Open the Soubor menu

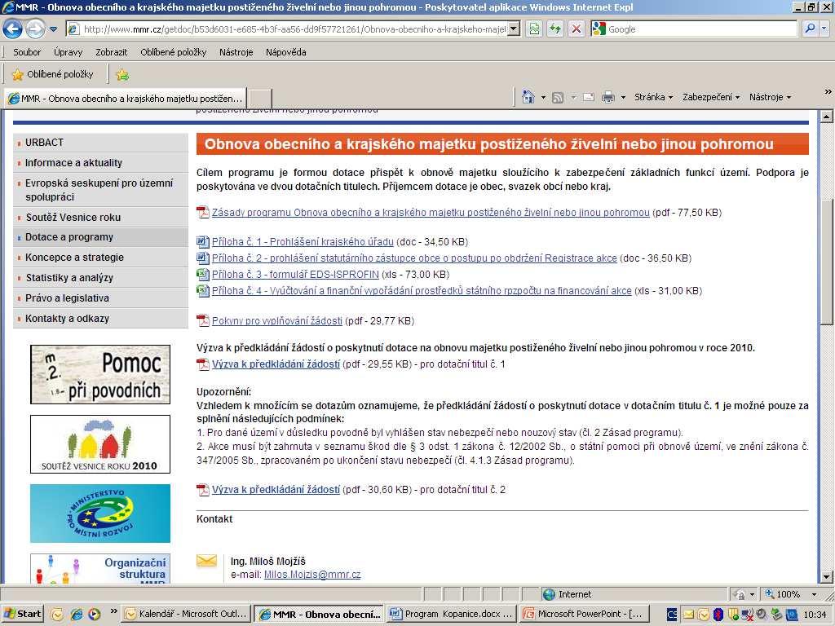pos(27,52)
